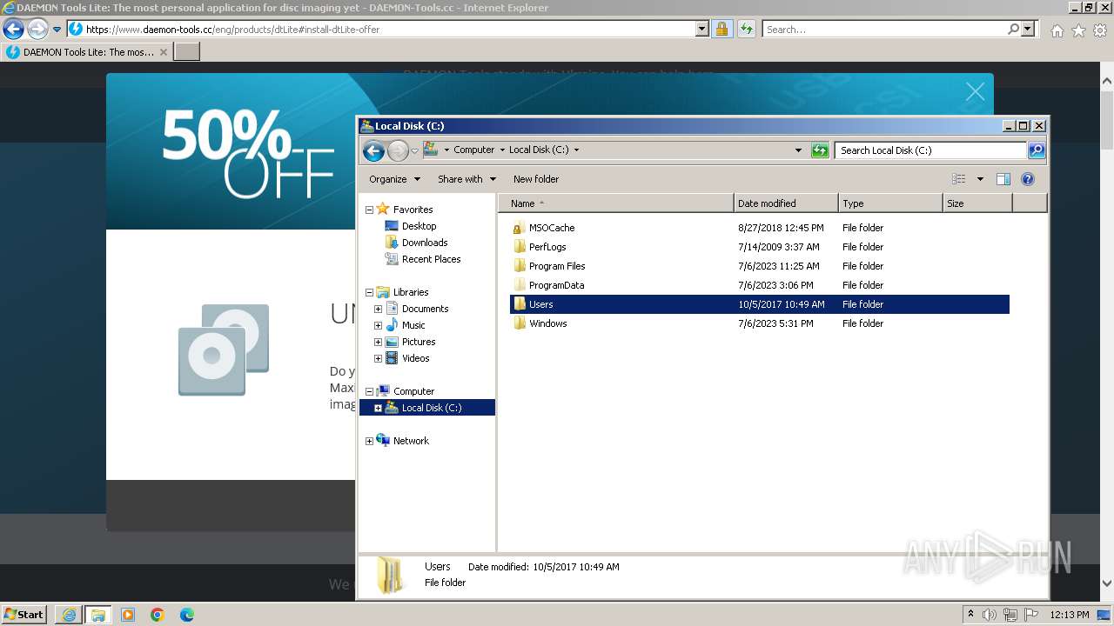The height and width of the screenshot is (626, 1114).
Task: Open the Explorer address history dropdown
Action: [x=798, y=150]
